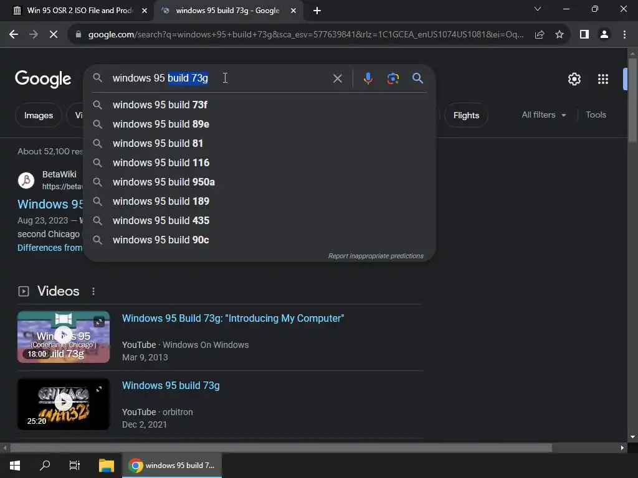Screen dimensions: 638x478
Task: Close the windows 95 build 73g tab
Action: click(x=293, y=11)
